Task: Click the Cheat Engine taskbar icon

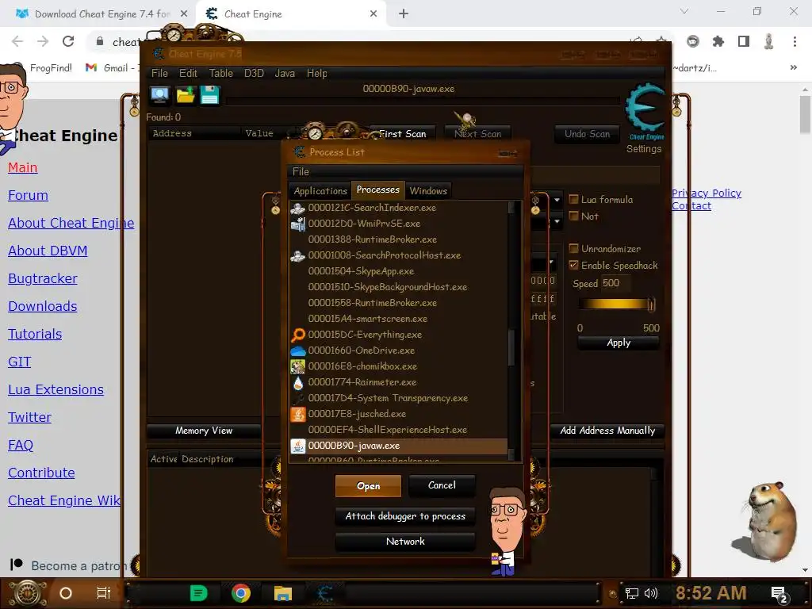Action: pos(324,593)
